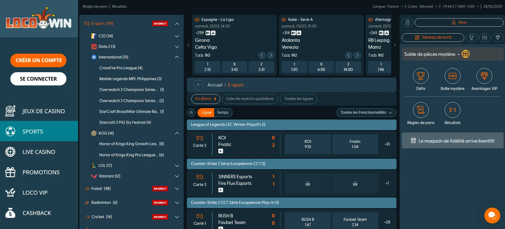This screenshot has width=505, height=229.
Task: Play live stream for SINNERS vs Fire Flux
Action: click(221, 190)
